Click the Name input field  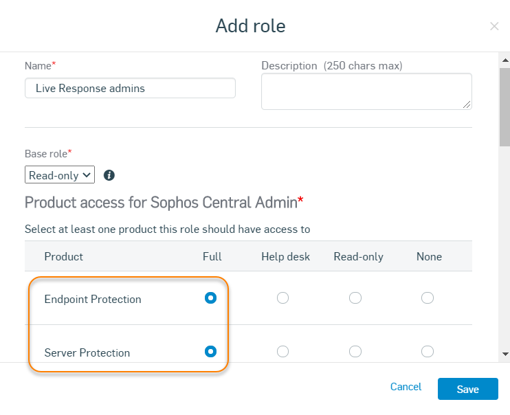point(130,88)
